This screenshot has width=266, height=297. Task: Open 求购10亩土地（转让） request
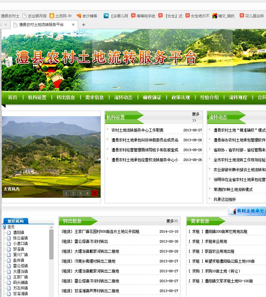pyautogui.click(x=222, y=271)
